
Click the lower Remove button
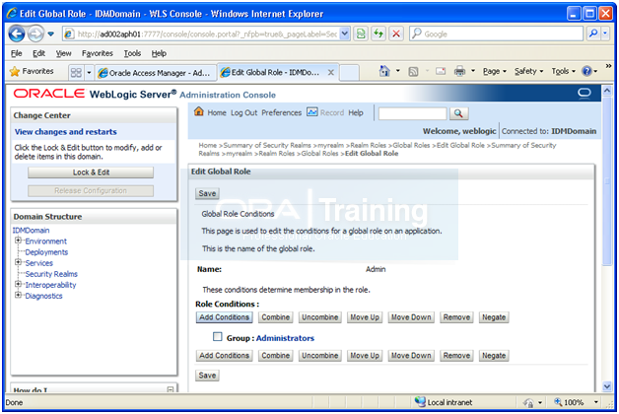(456, 356)
